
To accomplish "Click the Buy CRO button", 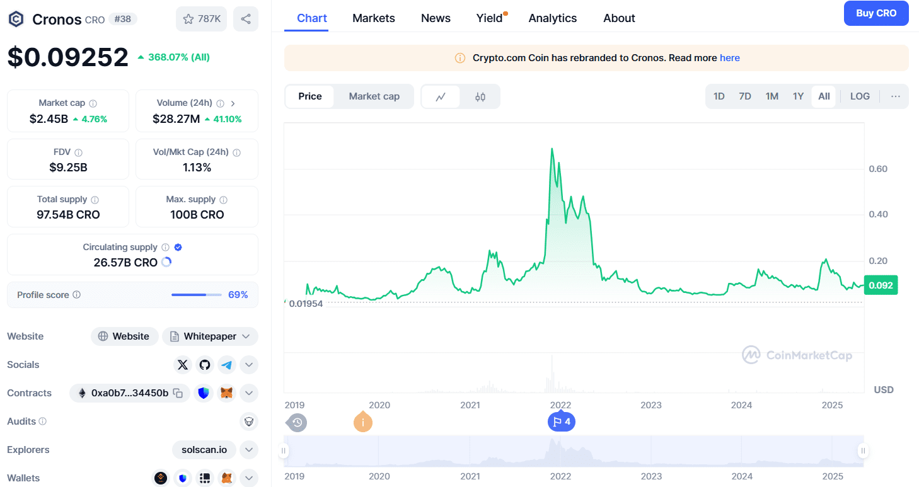I will point(876,13).
